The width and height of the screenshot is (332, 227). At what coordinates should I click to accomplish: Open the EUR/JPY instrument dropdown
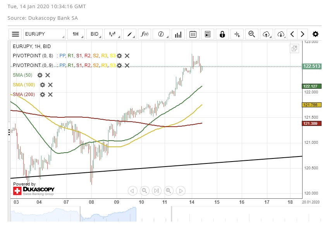[44, 34]
